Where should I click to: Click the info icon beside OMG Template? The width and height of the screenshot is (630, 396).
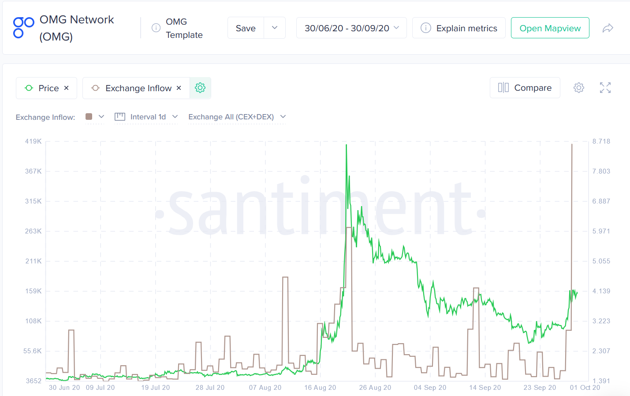156,28
